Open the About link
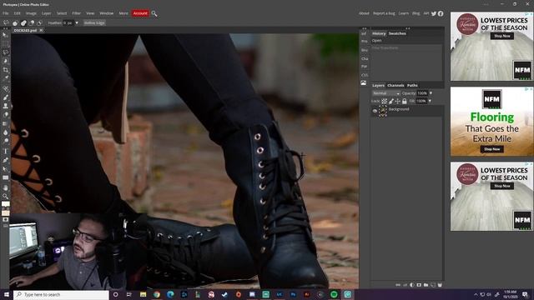Screen dimensions: 534x300 click(364, 13)
